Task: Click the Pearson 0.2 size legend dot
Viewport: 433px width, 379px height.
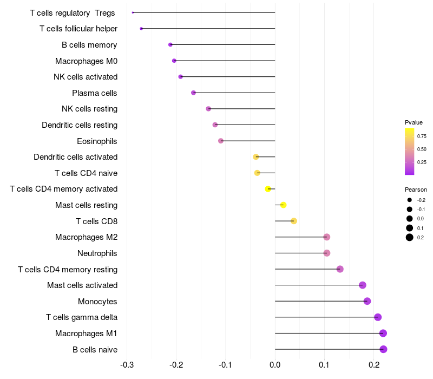Action: pos(410,237)
